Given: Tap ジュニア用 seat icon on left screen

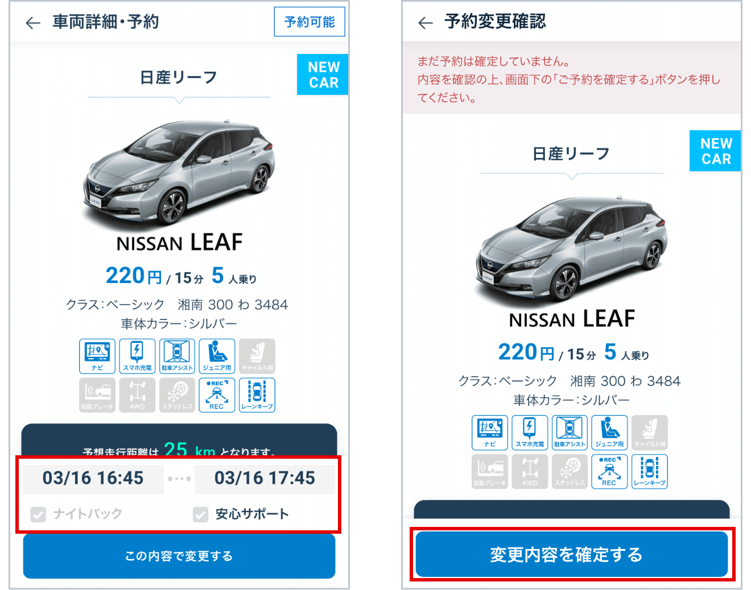Looking at the screenshot, I should pos(217,356).
